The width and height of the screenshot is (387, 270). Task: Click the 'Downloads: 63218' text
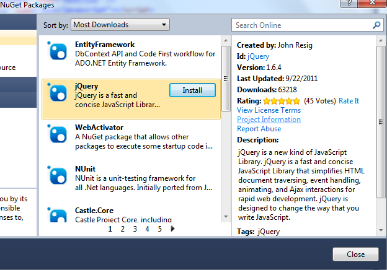(x=267, y=90)
